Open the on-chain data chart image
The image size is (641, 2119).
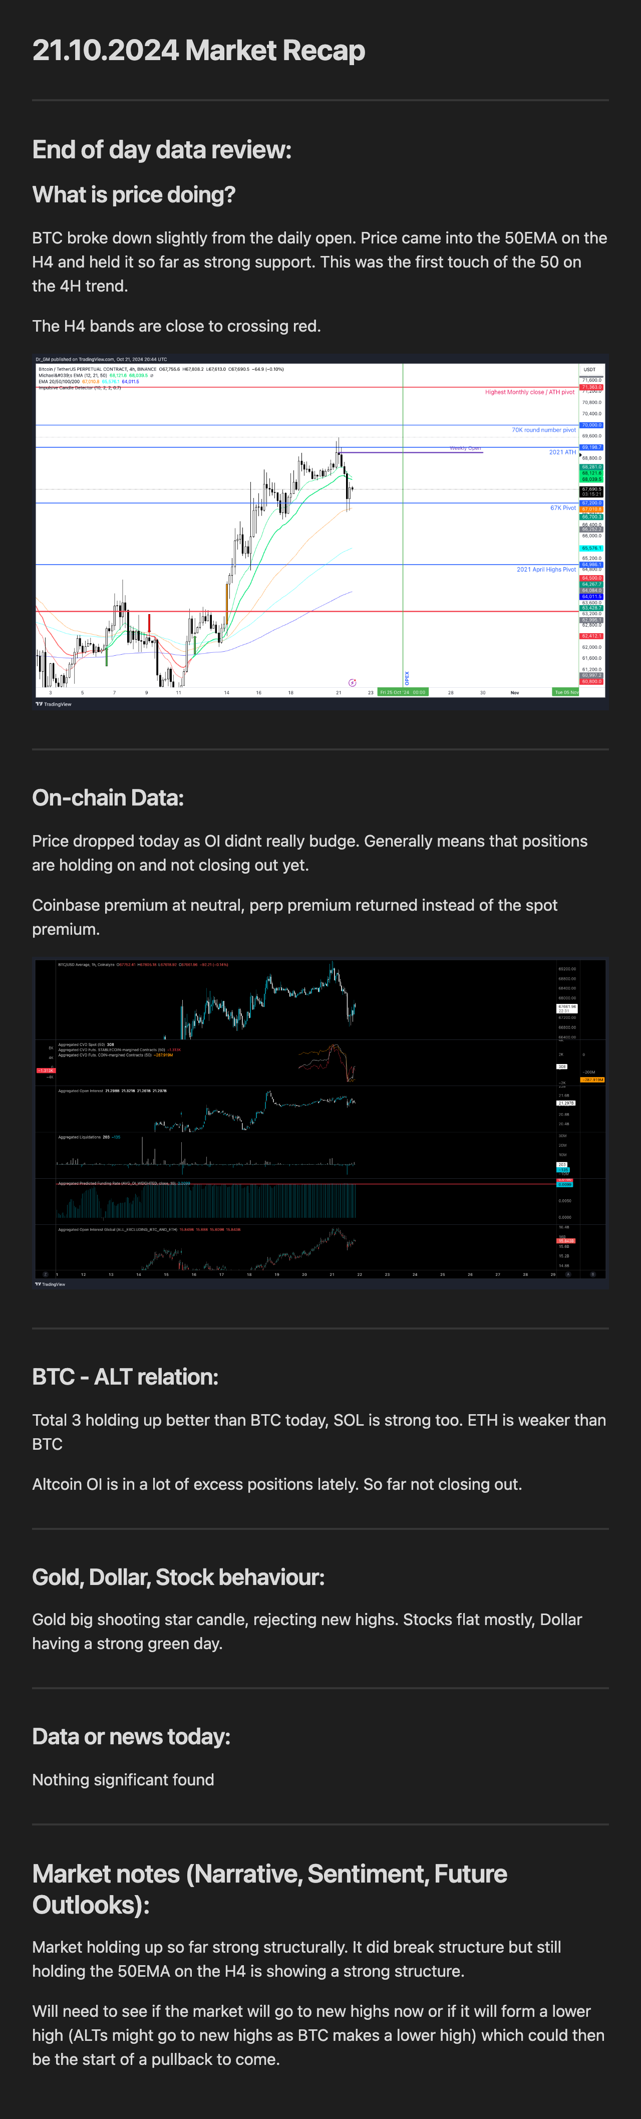[x=320, y=1124]
